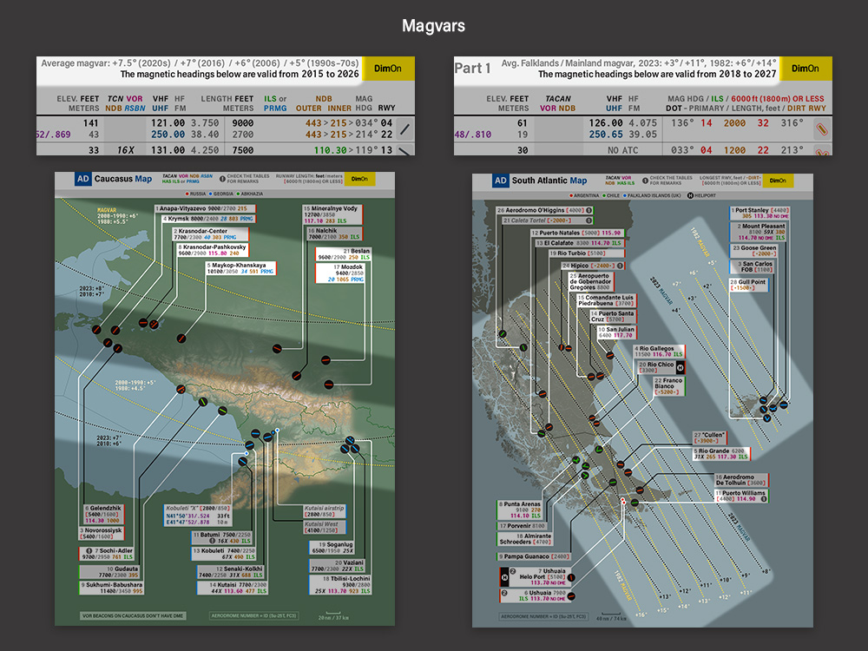
Task: Select the Port Stanley airfield label
Action: [760, 214]
